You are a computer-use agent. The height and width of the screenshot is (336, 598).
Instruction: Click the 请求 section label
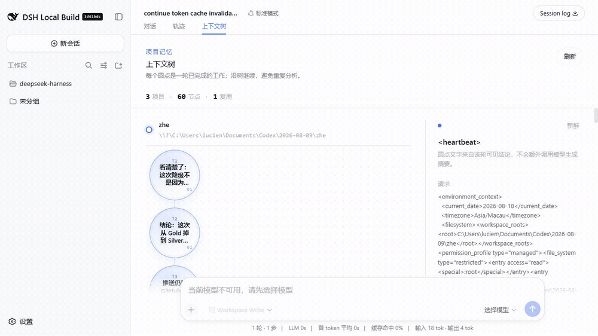[x=444, y=184]
